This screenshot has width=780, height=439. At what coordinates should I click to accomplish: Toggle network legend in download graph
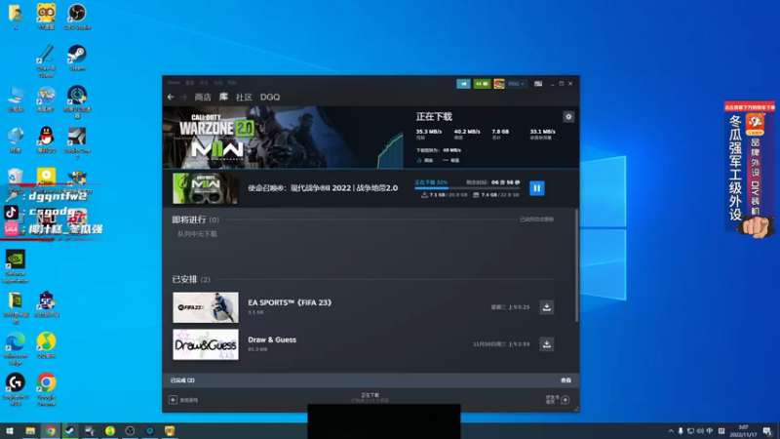coord(425,160)
